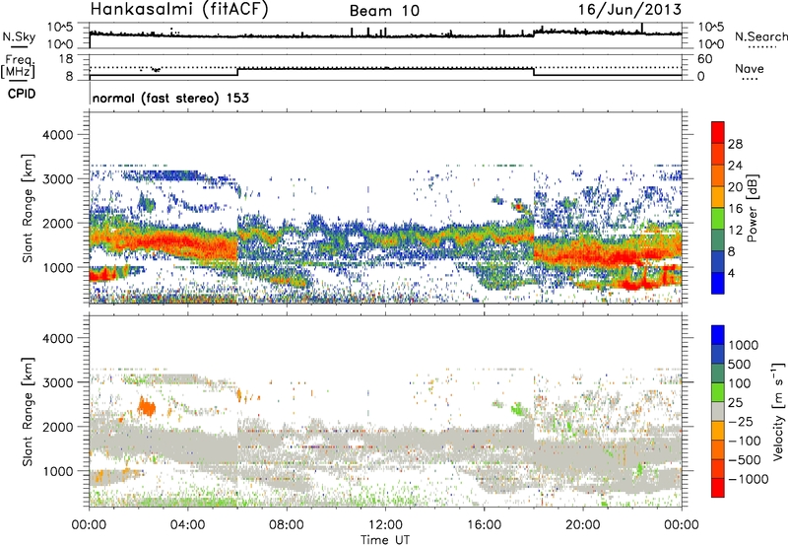This screenshot has height=546, width=788.
Task: Click the title 'Hankasalmi (fitACF)'
Action: [179, 10]
